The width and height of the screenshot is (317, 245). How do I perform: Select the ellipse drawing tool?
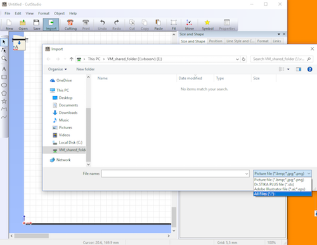coord(4,85)
